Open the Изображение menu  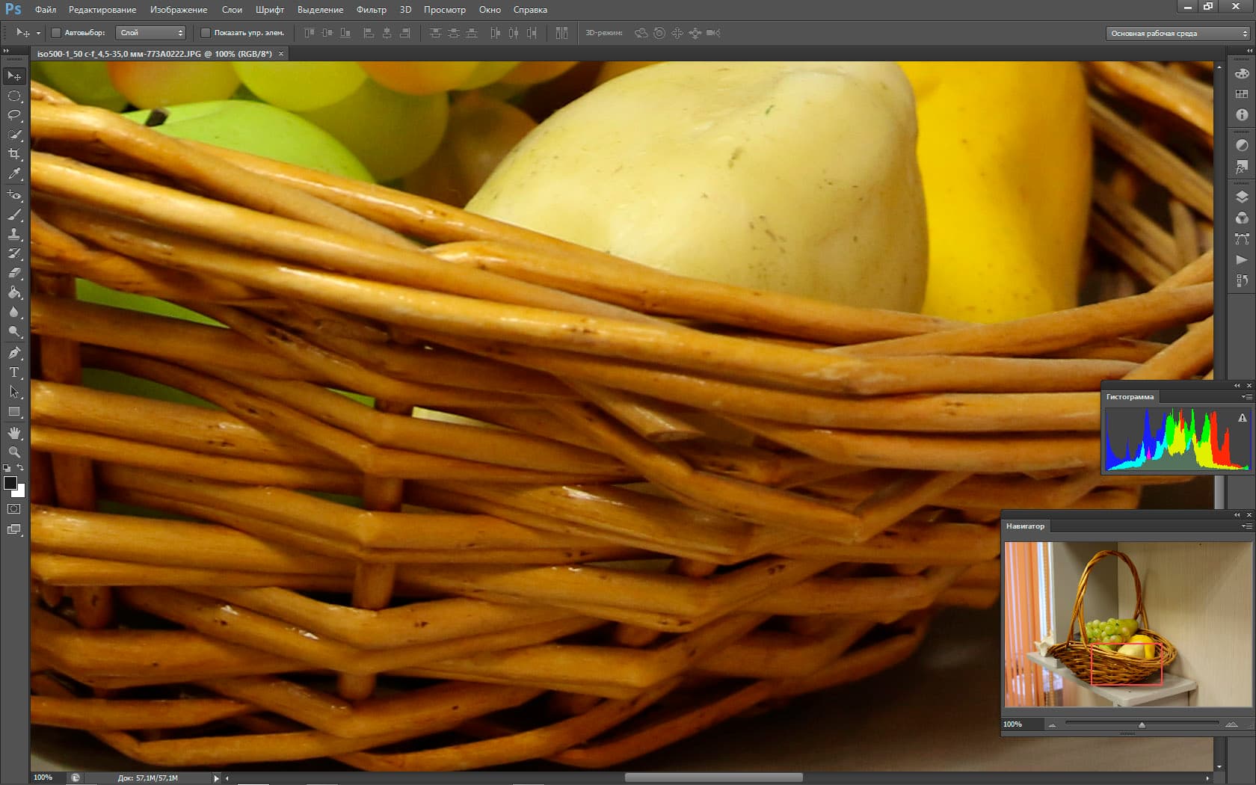(179, 10)
